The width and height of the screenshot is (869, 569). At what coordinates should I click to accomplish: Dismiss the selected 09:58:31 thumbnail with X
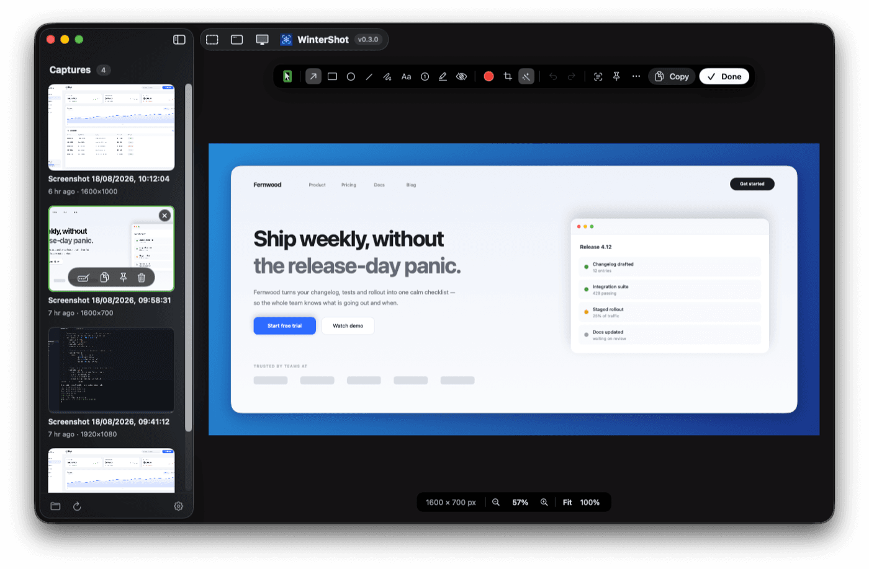click(x=164, y=215)
